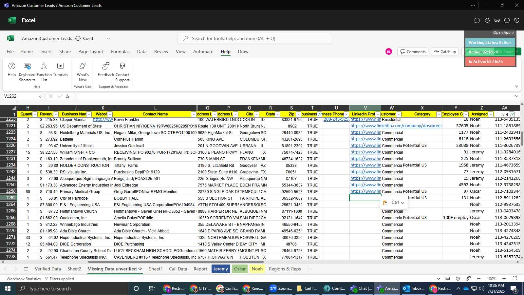This screenshot has height=295, width=524.
Task: Open Windows Start menu
Action: [8, 288]
